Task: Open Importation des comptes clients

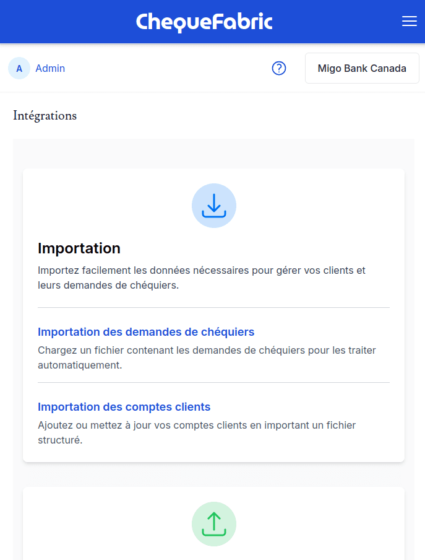Action: click(124, 407)
